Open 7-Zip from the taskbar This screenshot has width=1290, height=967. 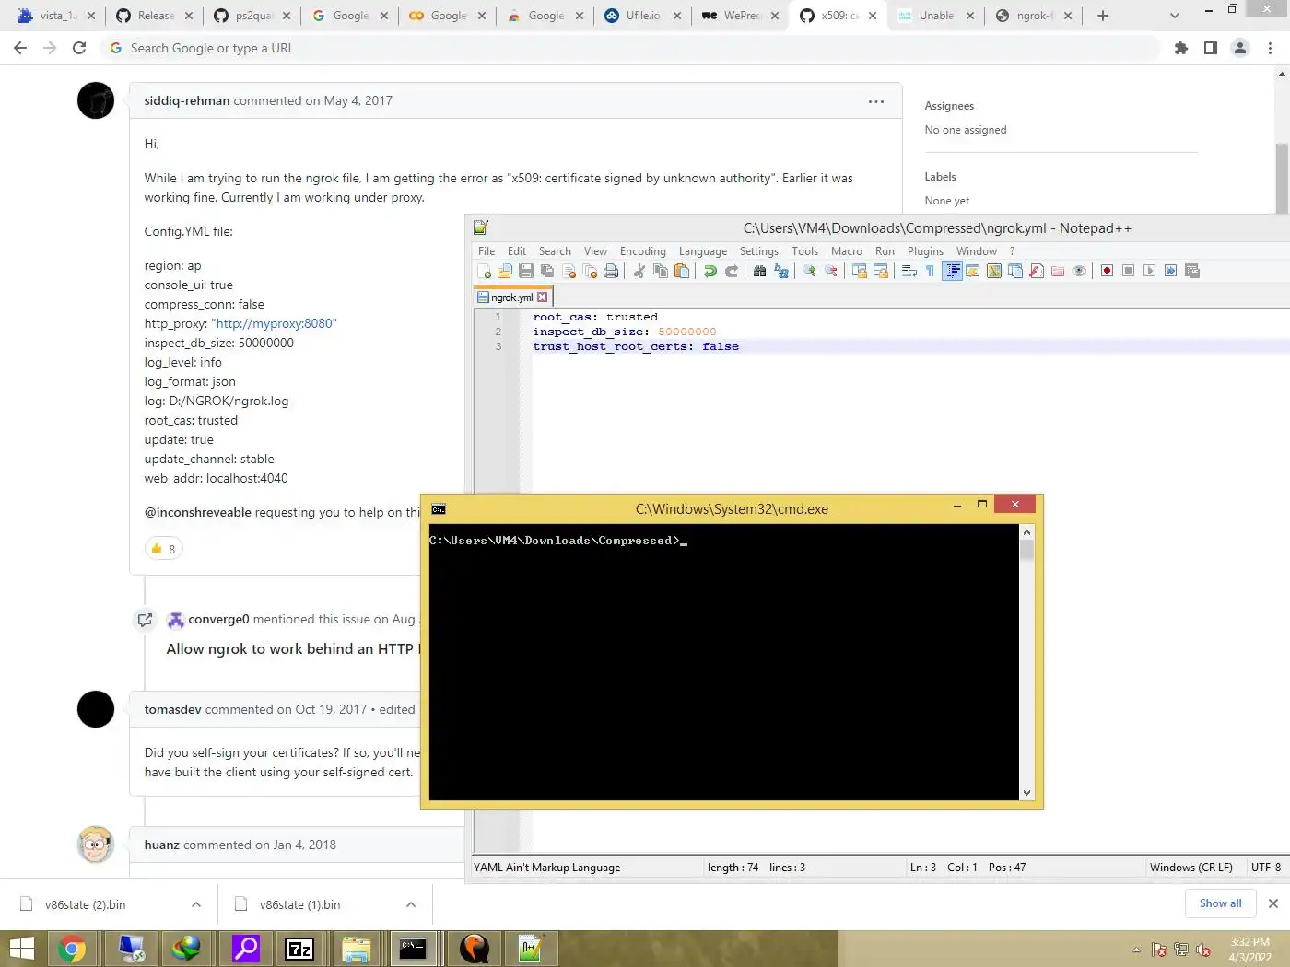click(x=299, y=949)
